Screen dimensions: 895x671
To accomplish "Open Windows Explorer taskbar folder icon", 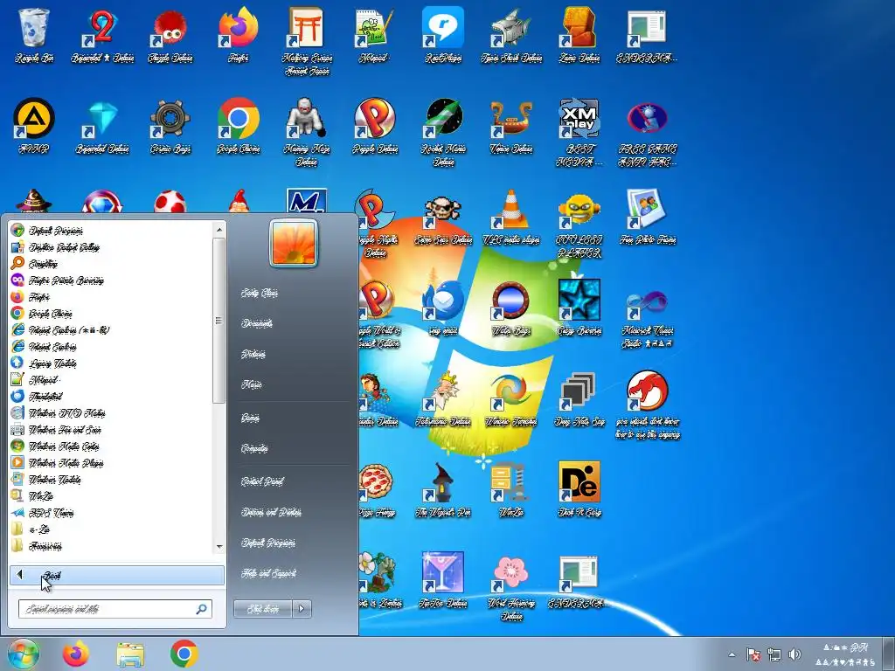I will point(130,654).
